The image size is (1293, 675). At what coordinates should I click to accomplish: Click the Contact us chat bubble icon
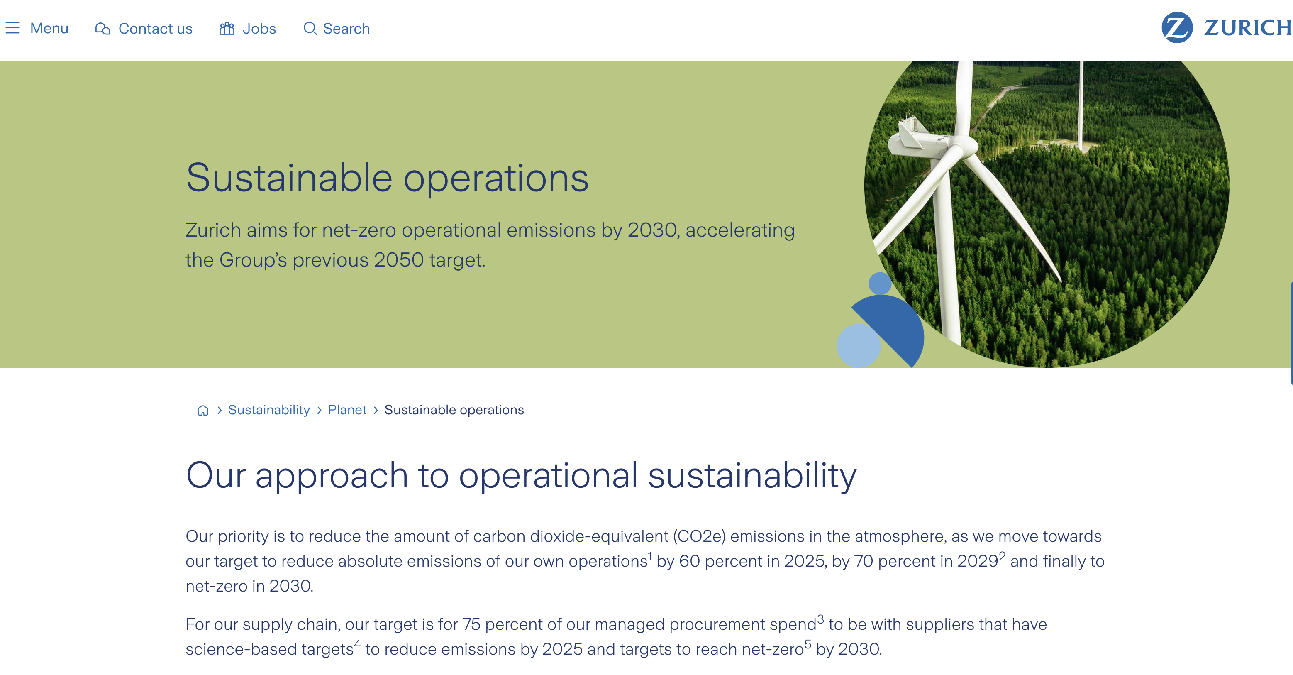click(x=102, y=29)
